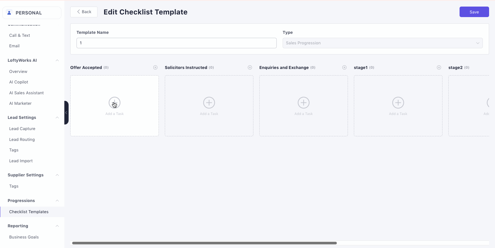Collapse the sidebar using the dark handle
495x248 pixels.
coord(66,113)
